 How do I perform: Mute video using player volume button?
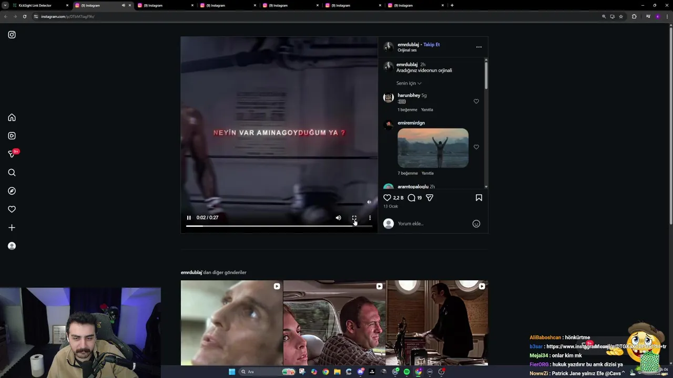338,217
